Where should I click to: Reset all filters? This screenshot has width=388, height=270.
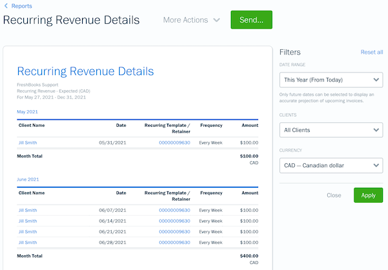pos(371,52)
